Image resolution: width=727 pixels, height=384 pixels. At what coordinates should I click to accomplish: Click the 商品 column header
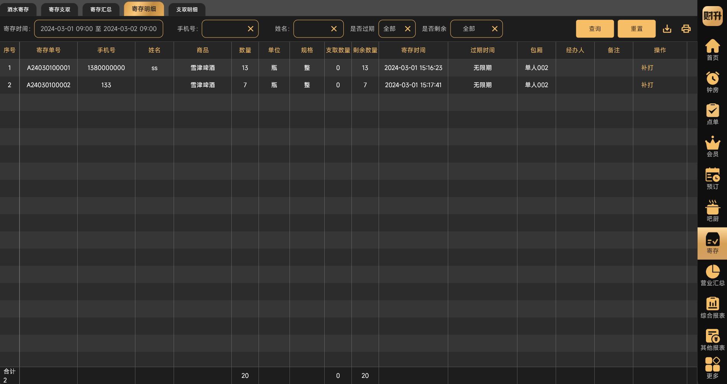click(x=203, y=50)
